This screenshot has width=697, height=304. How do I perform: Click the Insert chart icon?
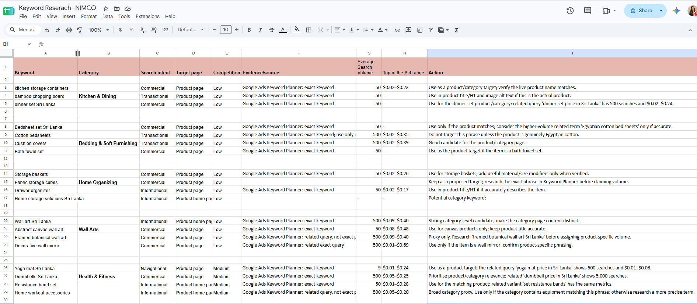tap(420, 30)
